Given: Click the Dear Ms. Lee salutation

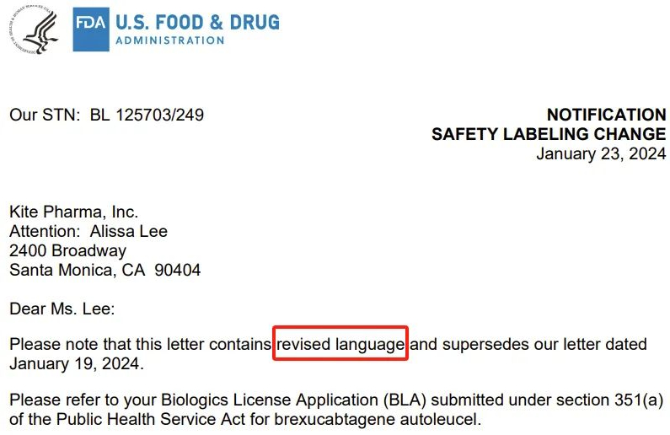Looking at the screenshot, I should (62, 309).
